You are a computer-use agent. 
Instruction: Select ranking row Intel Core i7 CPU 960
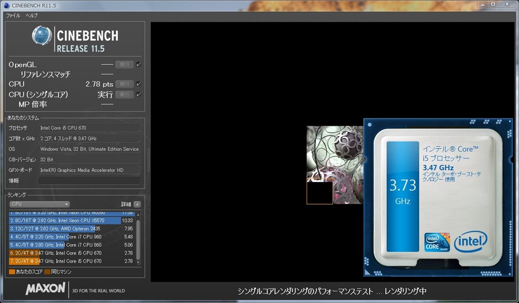[x=71, y=237]
